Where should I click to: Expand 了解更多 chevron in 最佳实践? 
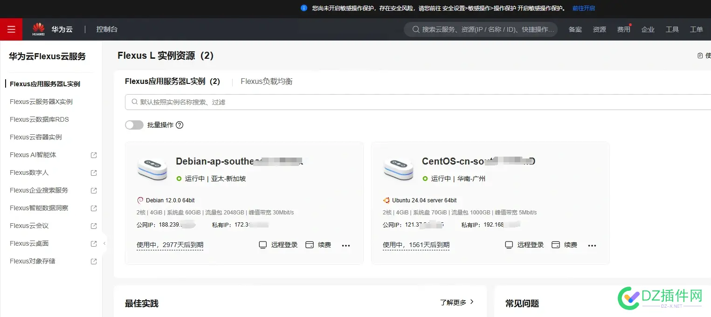pos(472,302)
